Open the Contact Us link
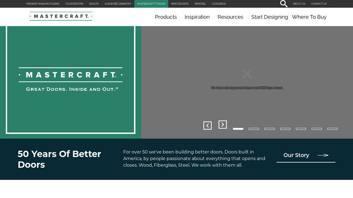Viewport: 353px width, 198px height. pos(319,4)
